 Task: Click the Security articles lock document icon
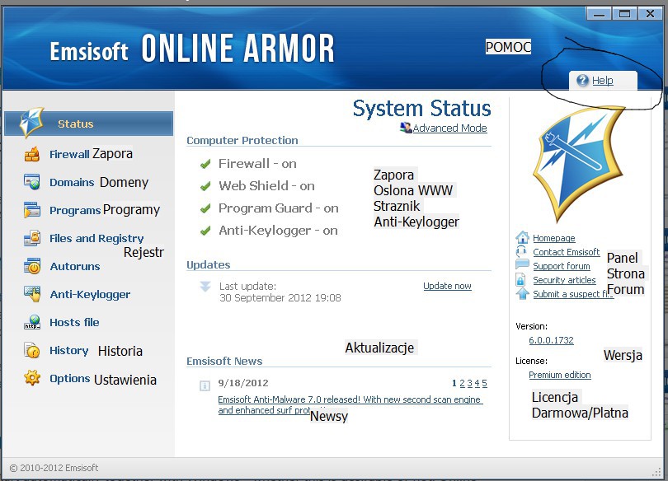pyautogui.click(x=520, y=279)
